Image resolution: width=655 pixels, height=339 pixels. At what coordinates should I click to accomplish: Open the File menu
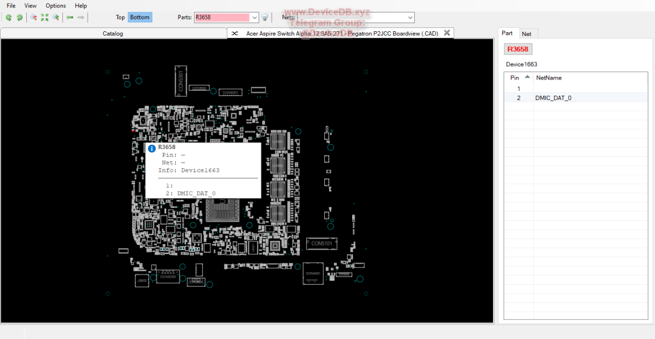(11, 5)
